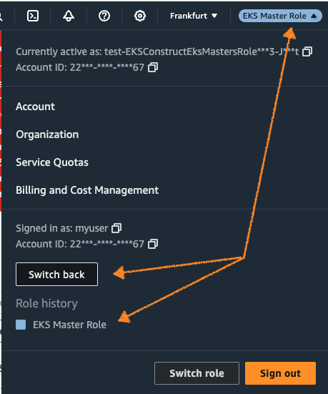This screenshot has height=394, width=328.
Task: Copy the signed-in Account ID
Action: (153, 244)
